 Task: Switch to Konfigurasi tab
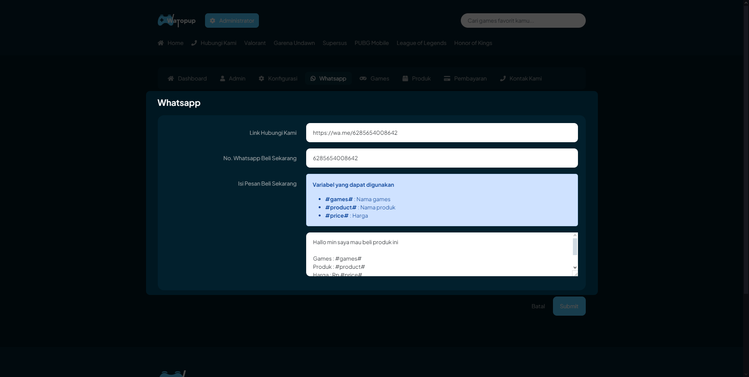tap(278, 79)
